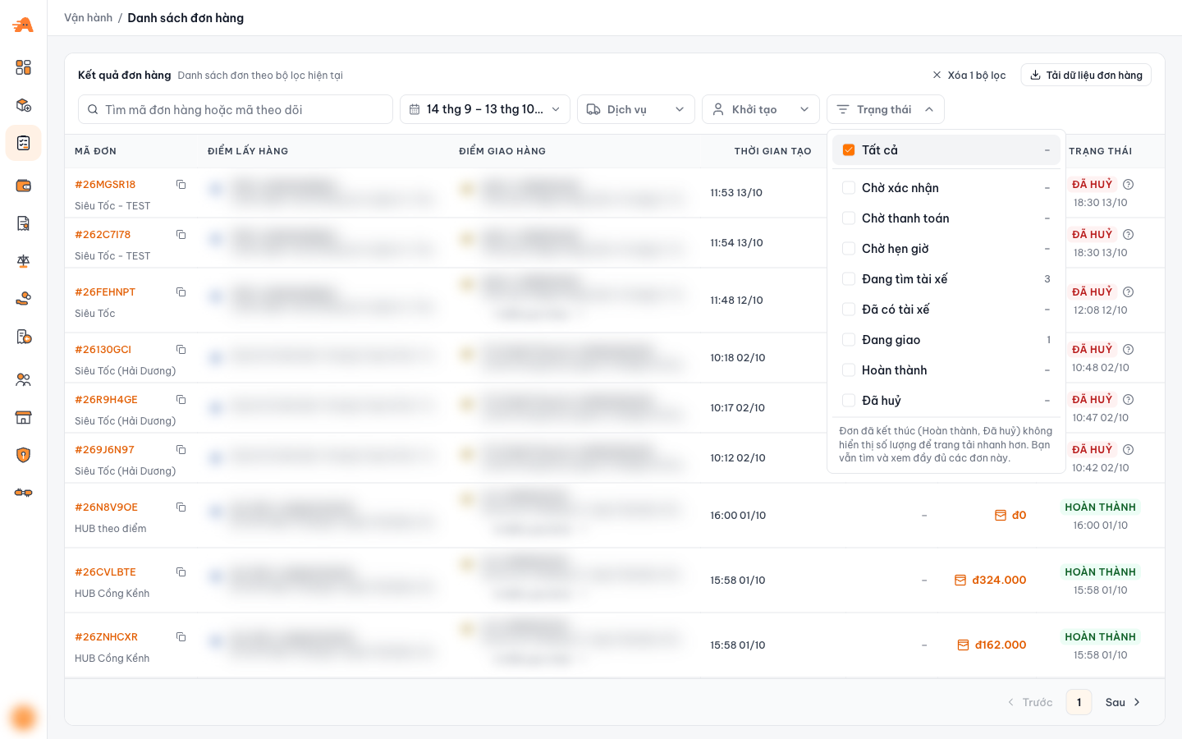The width and height of the screenshot is (1182, 739).
Task: Open the date range picker 14 thg 9
Action: [485, 109]
